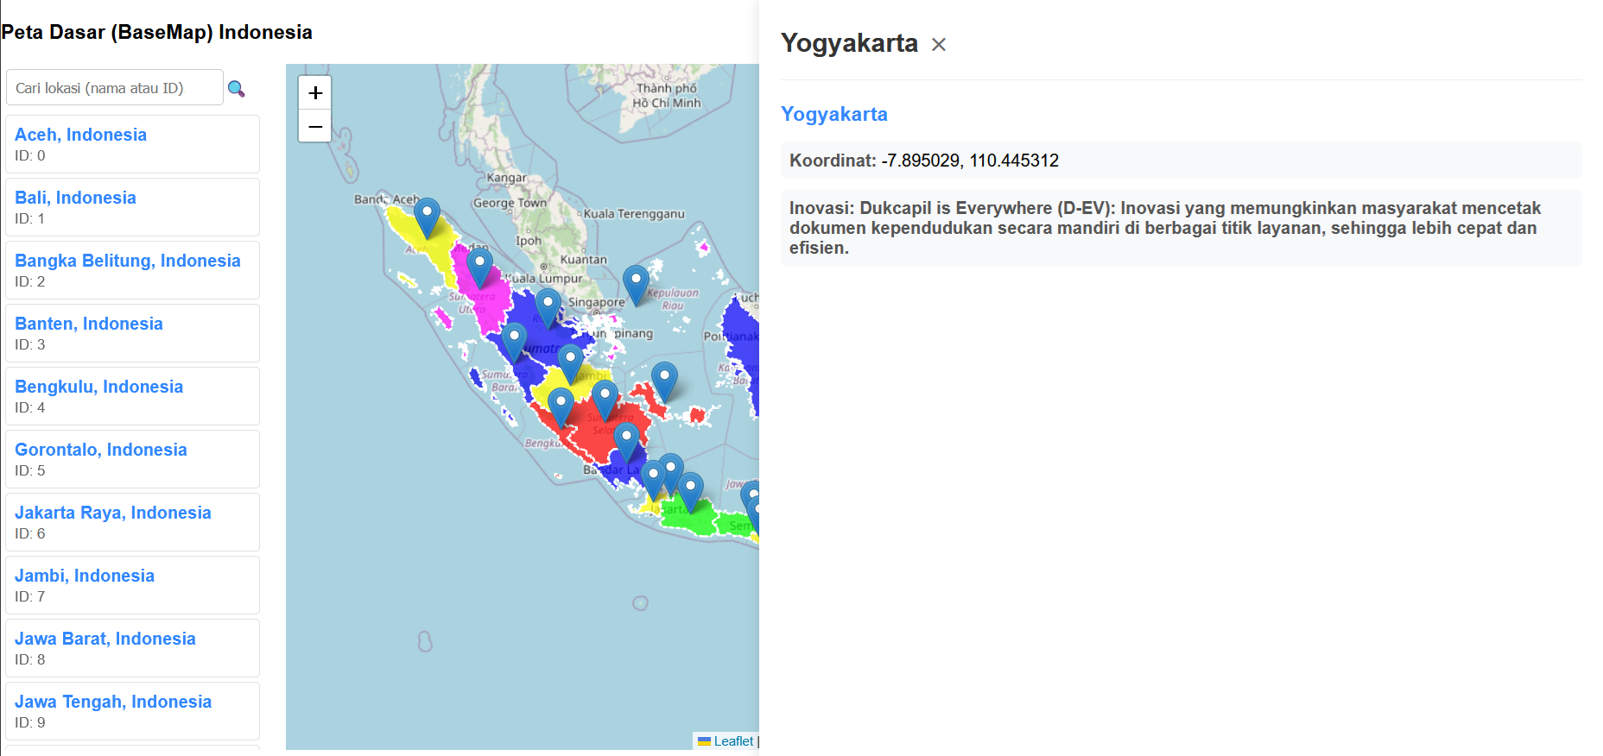The width and height of the screenshot is (1603, 756).
Task: Click the marker on Bangka Belitung island
Action: coord(664,381)
